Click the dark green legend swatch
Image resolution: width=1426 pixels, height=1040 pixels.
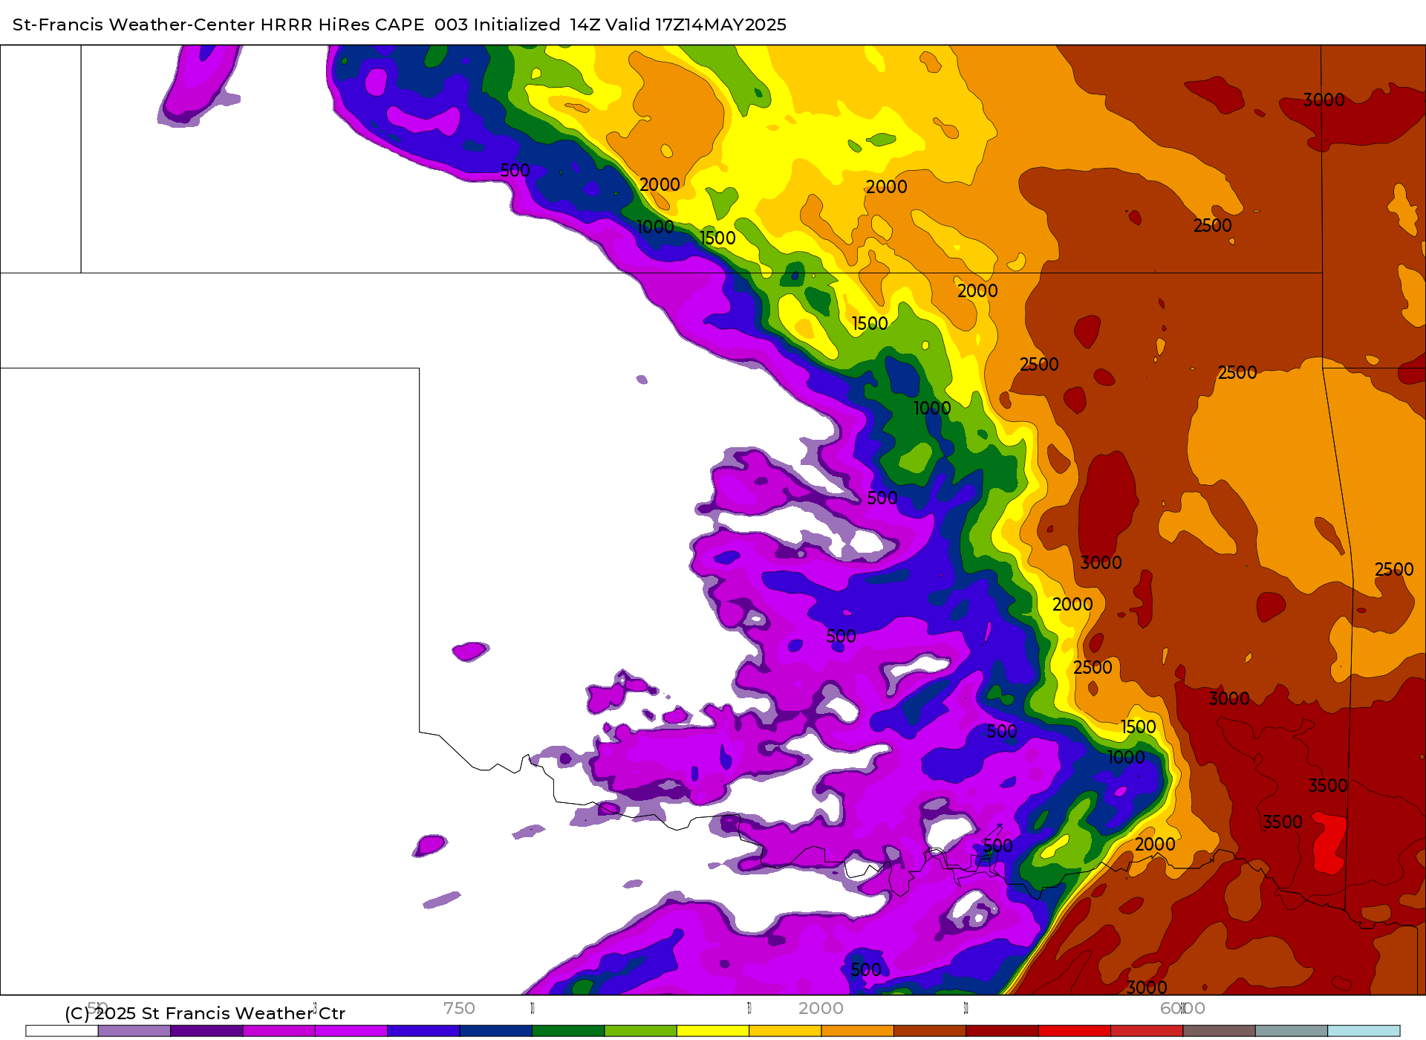click(x=568, y=1030)
